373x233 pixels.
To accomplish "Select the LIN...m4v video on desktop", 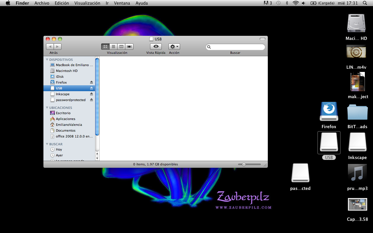I will [356, 52].
